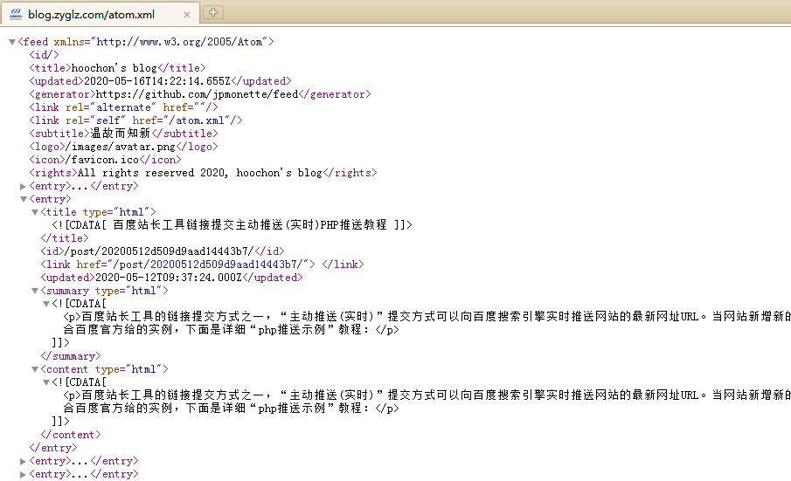The width and height of the screenshot is (791, 481).
Task: Expand the second-to-last collapsed entry
Action: pyautogui.click(x=24, y=461)
